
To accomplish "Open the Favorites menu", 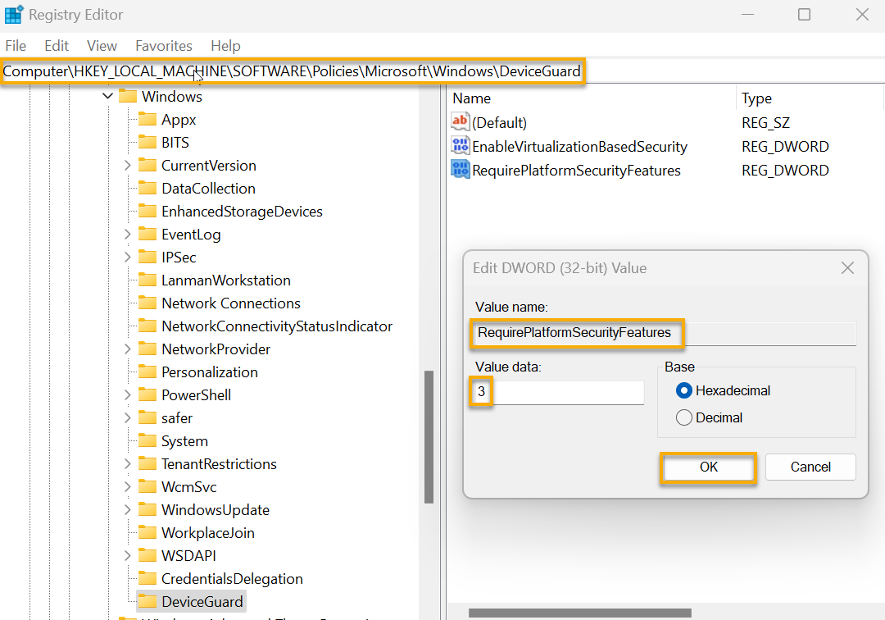I will point(164,46).
